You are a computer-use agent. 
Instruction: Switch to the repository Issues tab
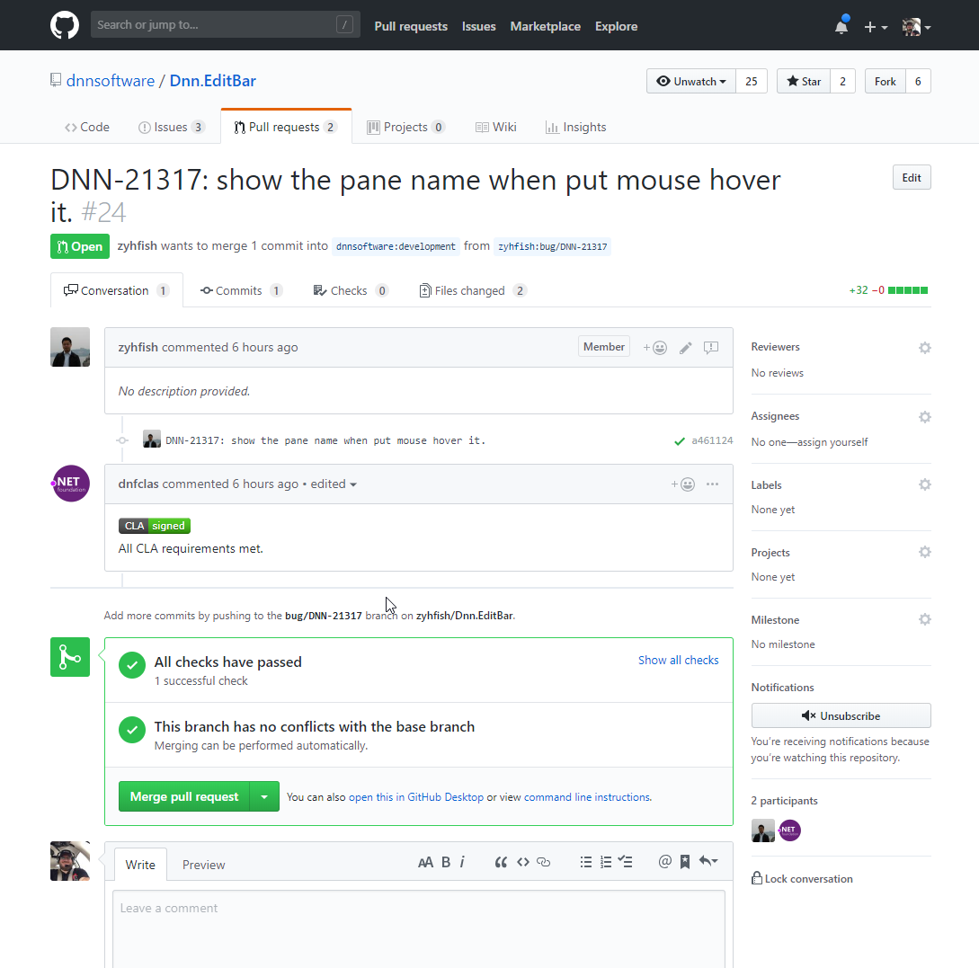click(172, 127)
